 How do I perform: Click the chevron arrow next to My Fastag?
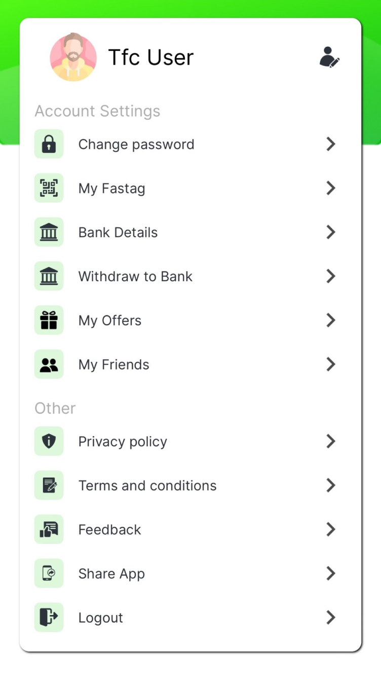coord(331,188)
